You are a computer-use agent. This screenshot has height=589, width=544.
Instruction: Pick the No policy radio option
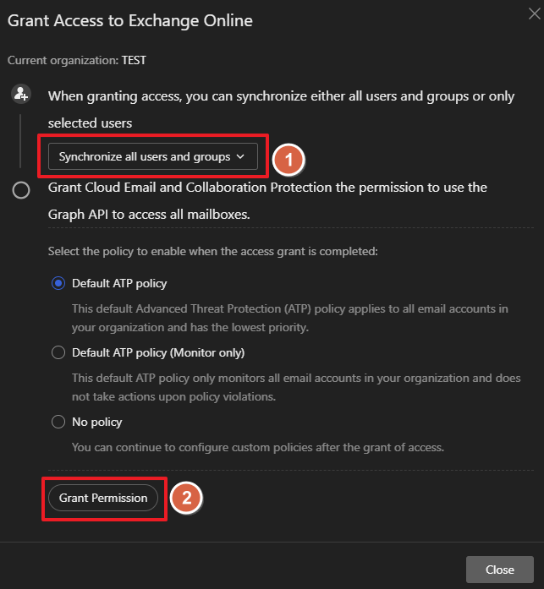pyautogui.click(x=58, y=422)
